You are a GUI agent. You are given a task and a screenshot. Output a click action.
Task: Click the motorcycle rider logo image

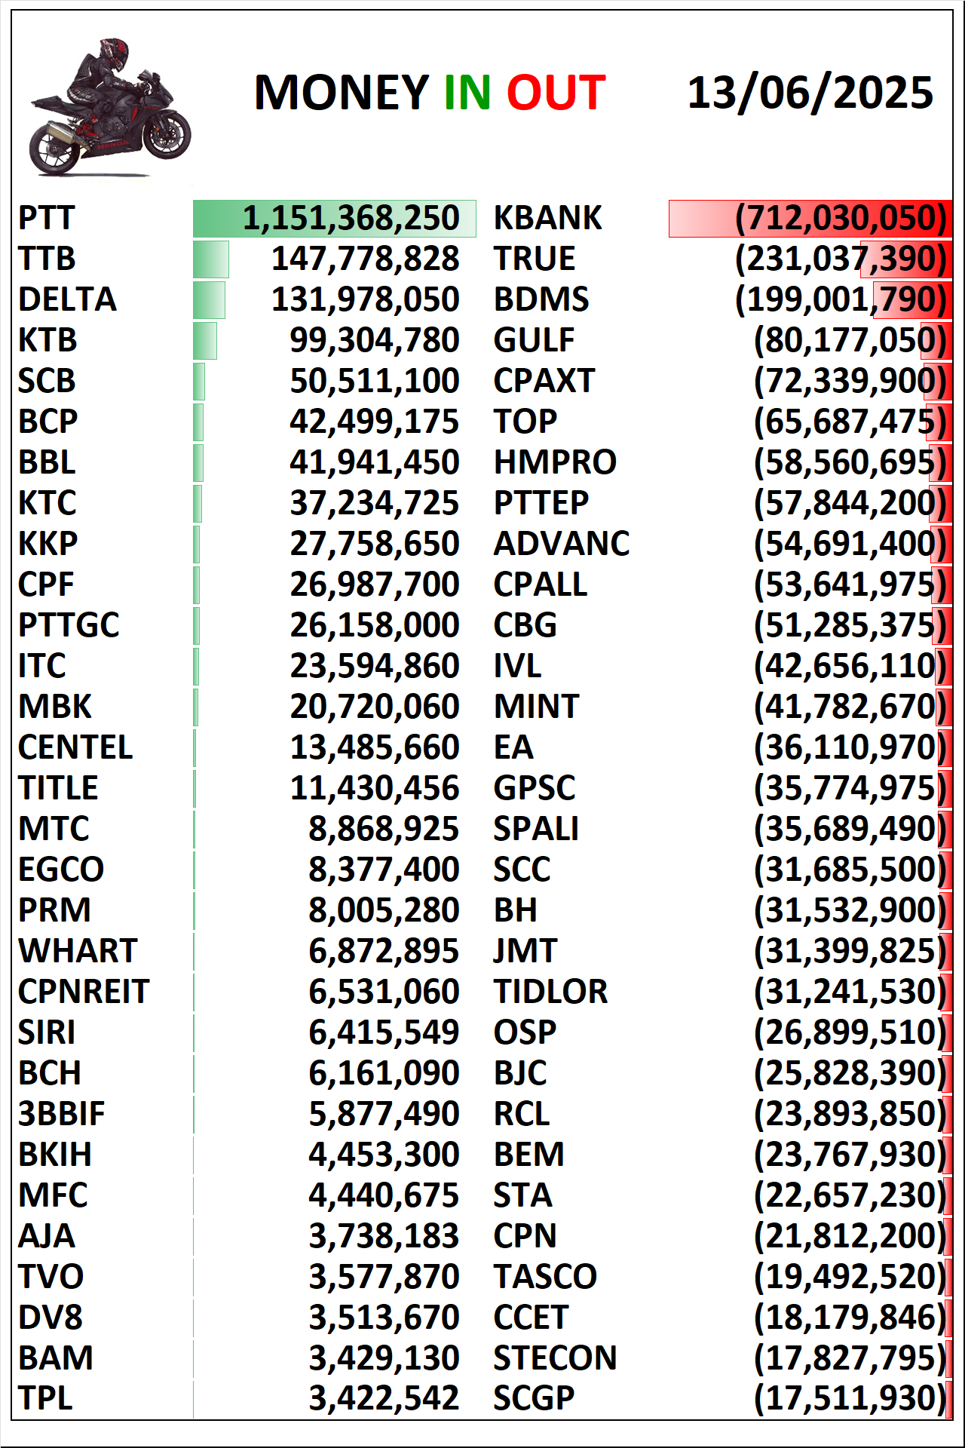[110, 106]
